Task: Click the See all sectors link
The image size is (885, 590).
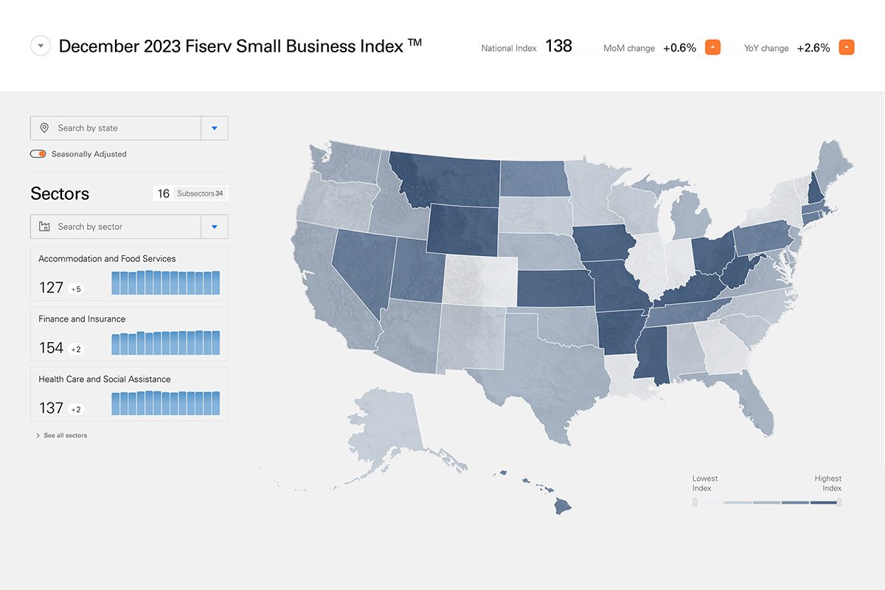Action: [62, 436]
